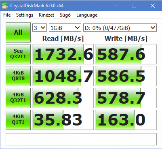Image resolution: width=162 pixels, height=149 pixels.
Task: Start the 4KiB Q8T8 test
Action: [x=18, y=76]
